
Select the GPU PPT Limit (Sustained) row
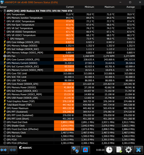pos(68,115)
